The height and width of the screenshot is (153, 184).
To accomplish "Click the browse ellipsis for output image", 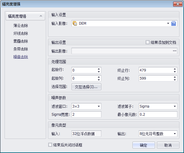I will pyautogui.click(x=174, y=51).
